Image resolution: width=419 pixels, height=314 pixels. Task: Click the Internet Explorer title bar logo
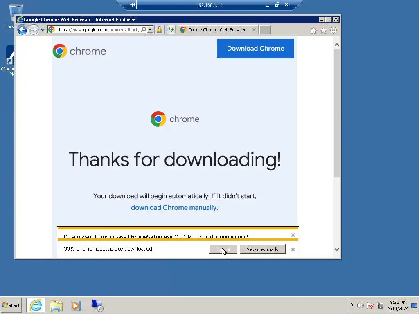(20, 20)
